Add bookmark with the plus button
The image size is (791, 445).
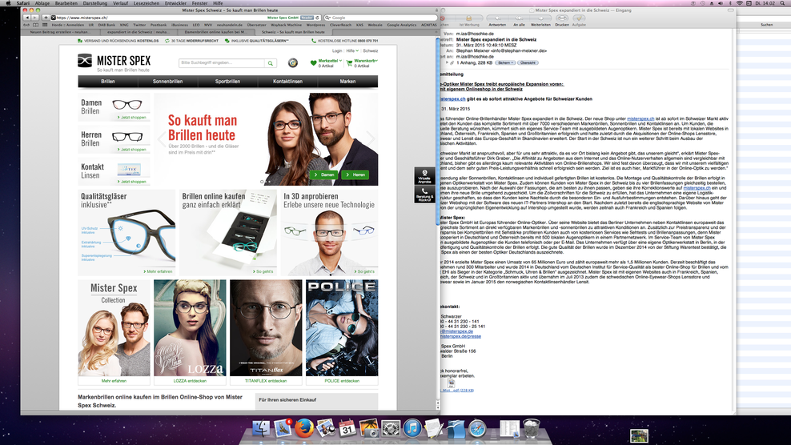(x=46, y=18)
